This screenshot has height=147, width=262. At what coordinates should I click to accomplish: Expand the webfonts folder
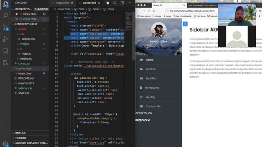[26, 59]
